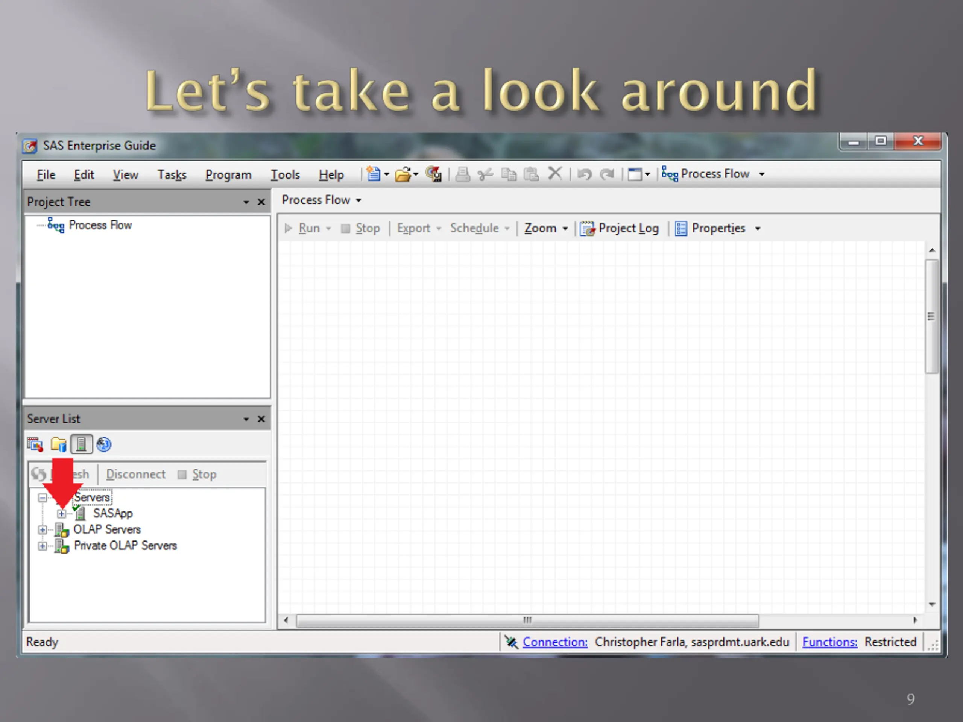
Task: Click the Paste clipboard icon
Action: click(x=531, y=174)
